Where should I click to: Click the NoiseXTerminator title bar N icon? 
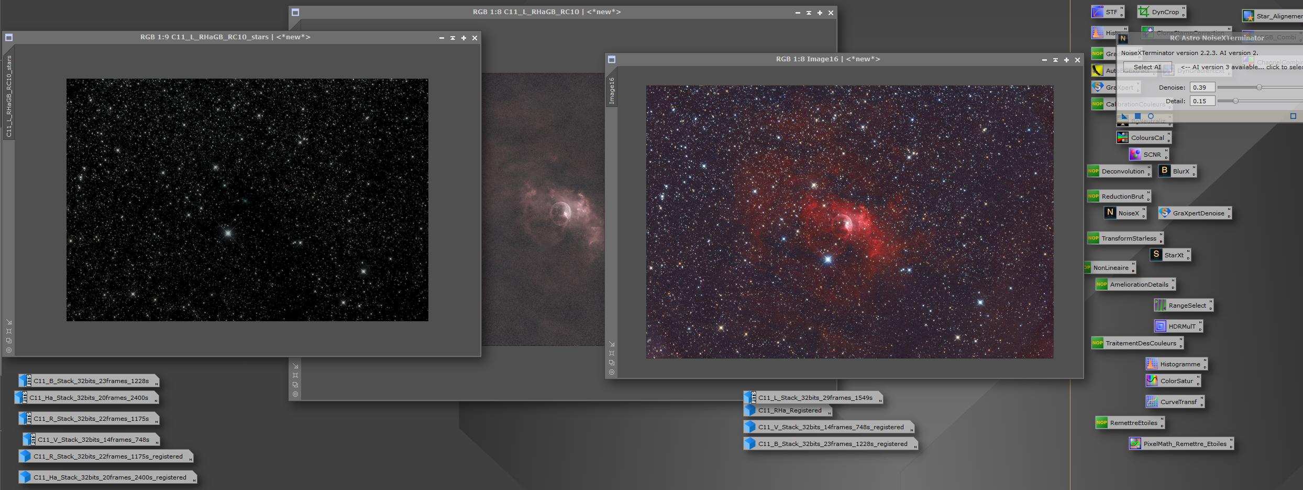coord(1123,38)
